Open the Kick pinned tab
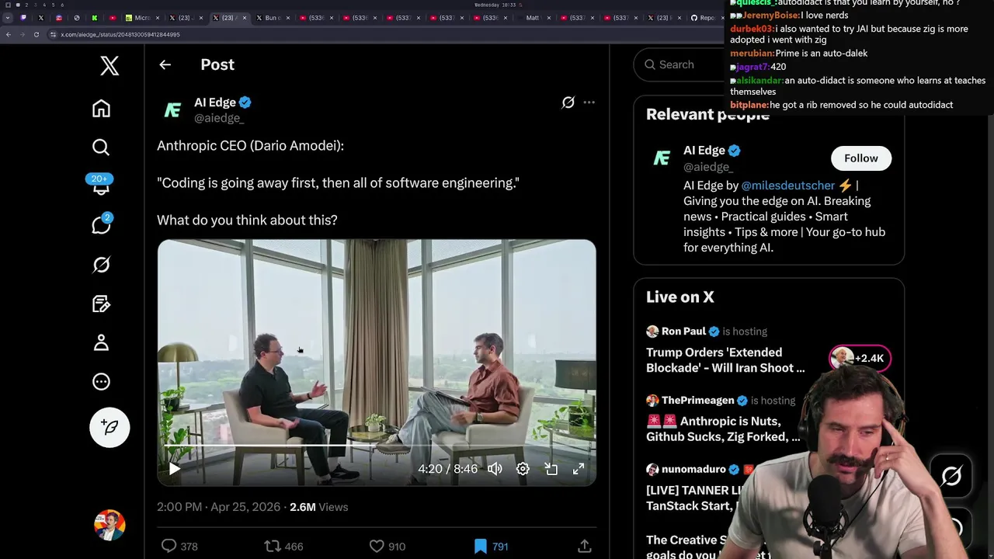This screenshot has height=559, width=994. click(94, 18)
